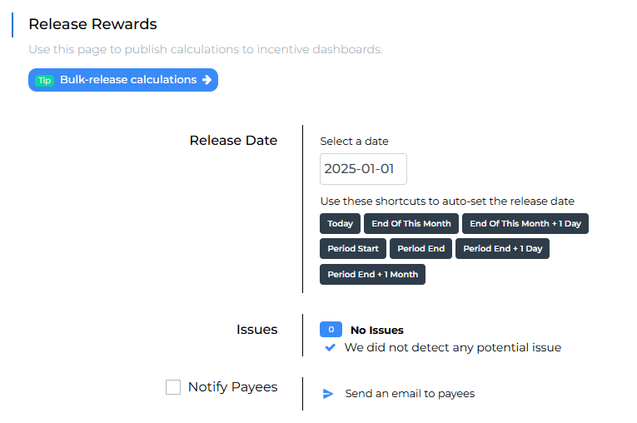Open the Bulk-release calculations tip link

point(128,80)
